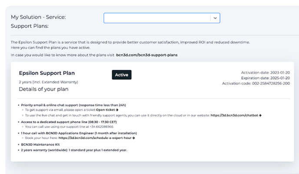Expand the My Solution service dropdown arrow
This screenshot has width=299, height=174.
click(215, 18)
